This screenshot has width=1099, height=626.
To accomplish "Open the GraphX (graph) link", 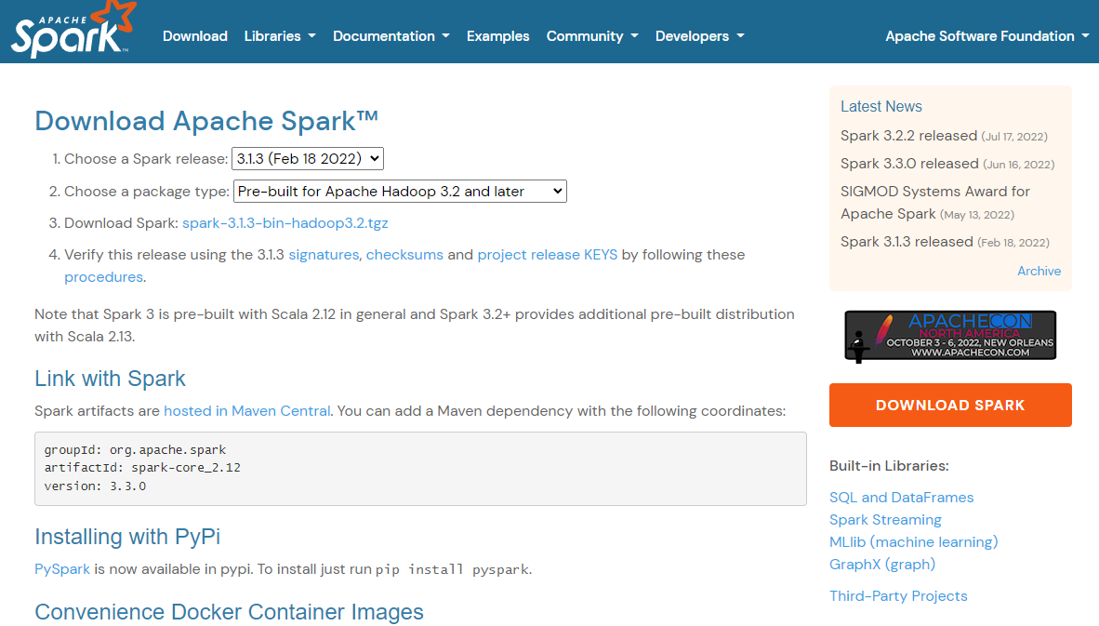I will pyautogui.click(x=881, y=565).
